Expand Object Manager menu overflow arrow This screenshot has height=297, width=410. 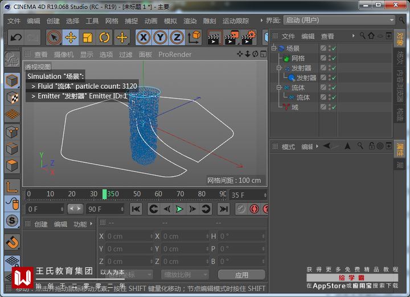tap(353, 35)
